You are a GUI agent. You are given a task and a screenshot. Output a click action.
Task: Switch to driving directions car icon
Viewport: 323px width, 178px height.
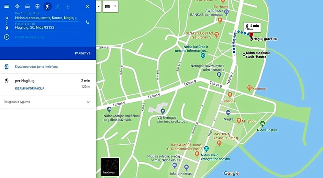pyautogui.click(x=27, y=7)
